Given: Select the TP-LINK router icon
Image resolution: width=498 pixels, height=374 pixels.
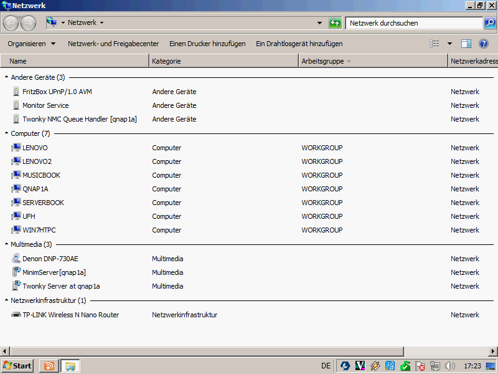Looking at the screenshot, I should tap(16, 315).
